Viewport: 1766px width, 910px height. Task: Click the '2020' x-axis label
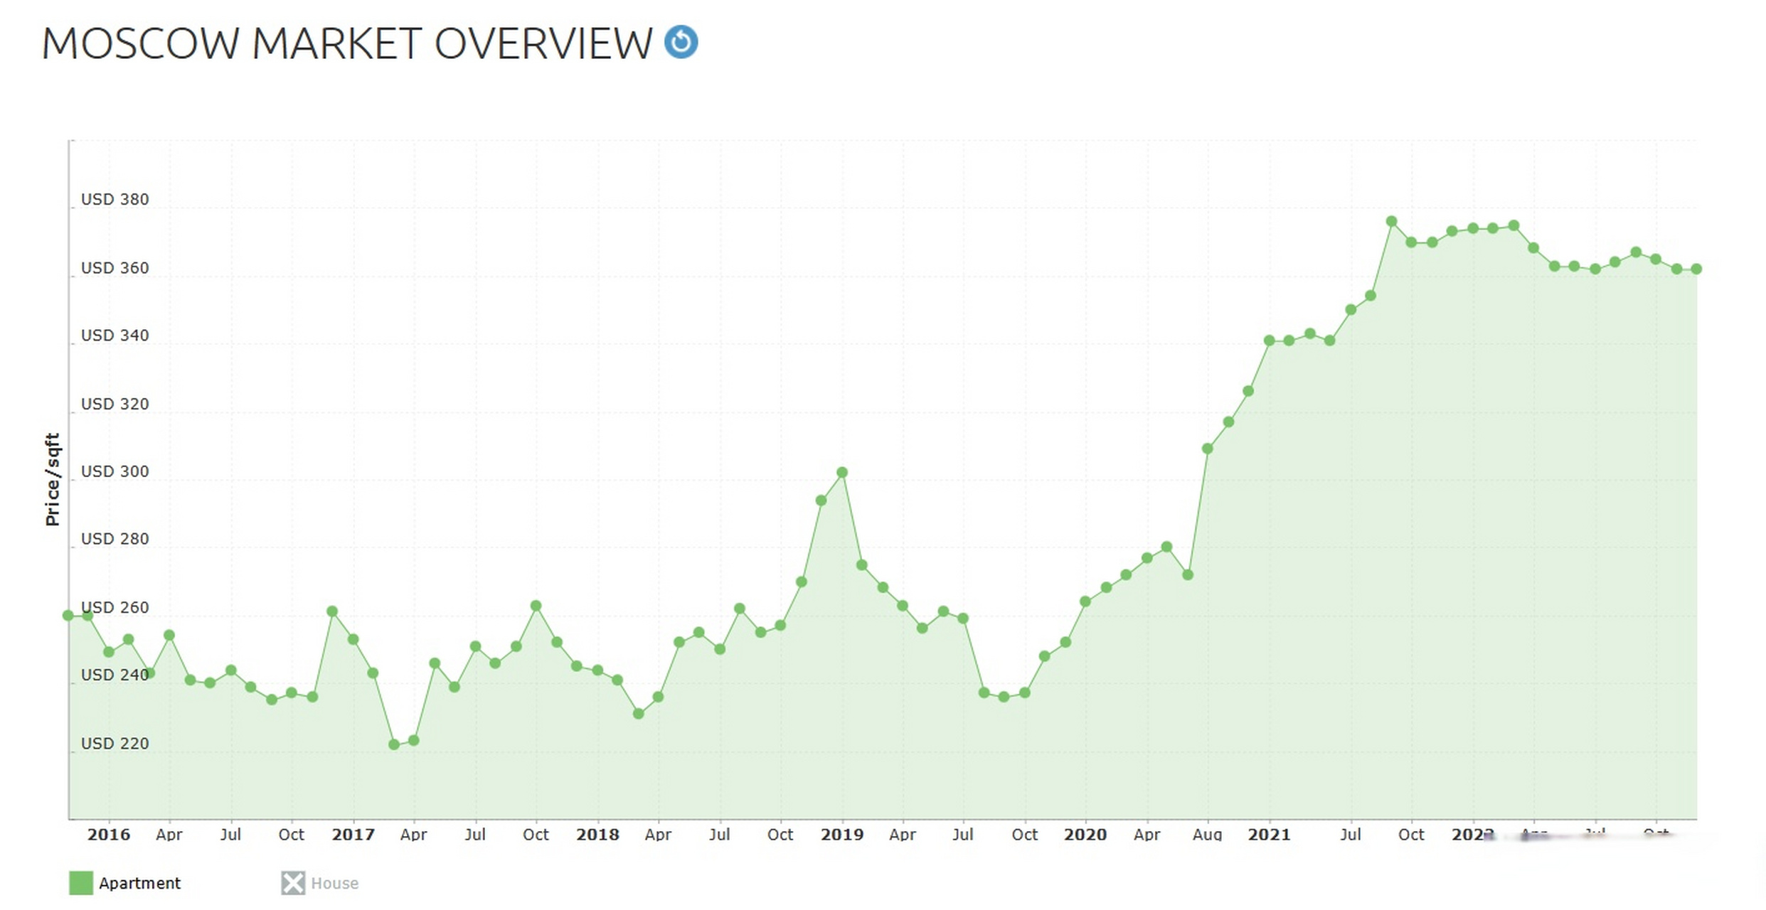point(1085,835)
